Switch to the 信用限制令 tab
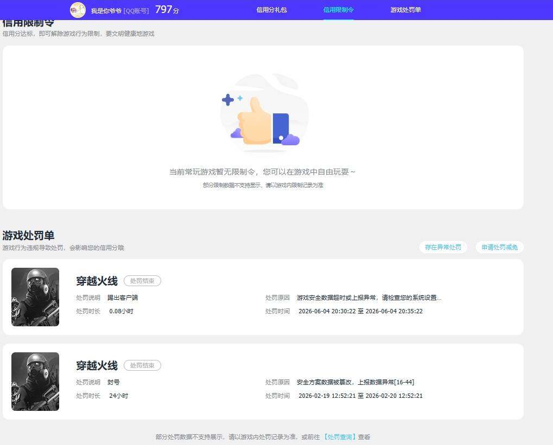The height and width of the screenshot is (445, 553). point(338,10)
